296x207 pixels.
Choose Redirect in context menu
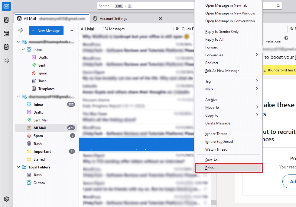(x=228, y=63)
